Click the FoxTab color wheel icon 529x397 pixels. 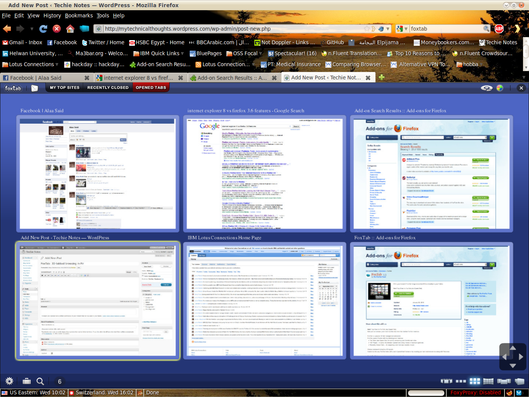point(500,88)
